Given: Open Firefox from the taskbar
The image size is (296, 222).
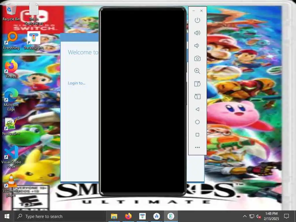Looking at the screenshot, I should (128, 216).
